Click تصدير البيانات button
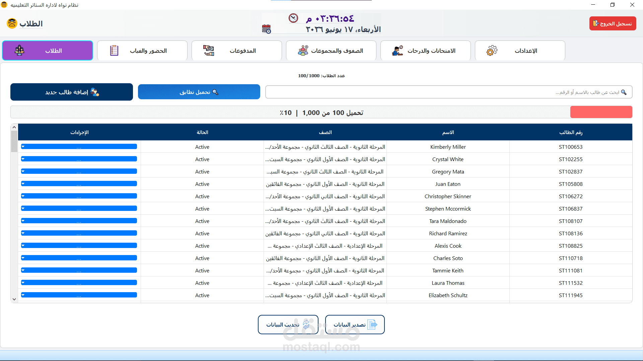This screenshot has width=643, height=361. click(355, 324)
